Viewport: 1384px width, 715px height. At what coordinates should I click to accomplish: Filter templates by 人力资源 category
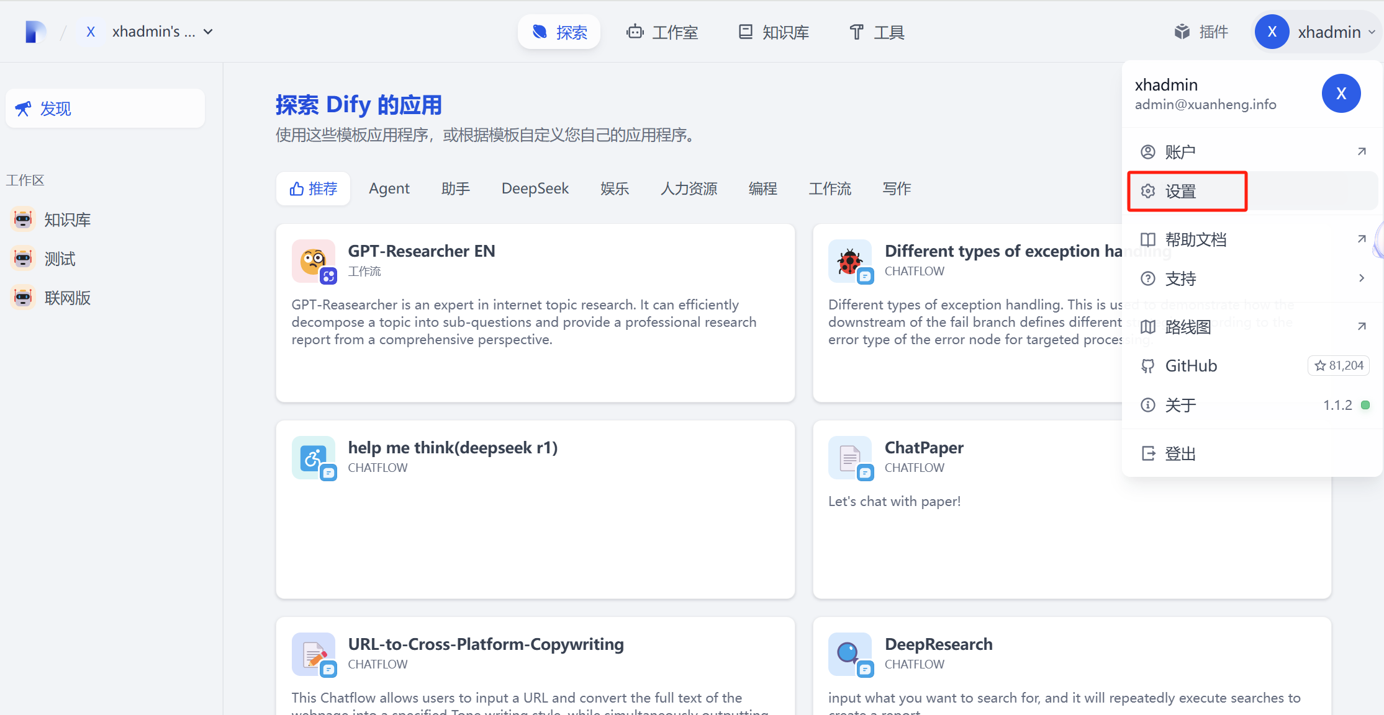pos(689,189)
